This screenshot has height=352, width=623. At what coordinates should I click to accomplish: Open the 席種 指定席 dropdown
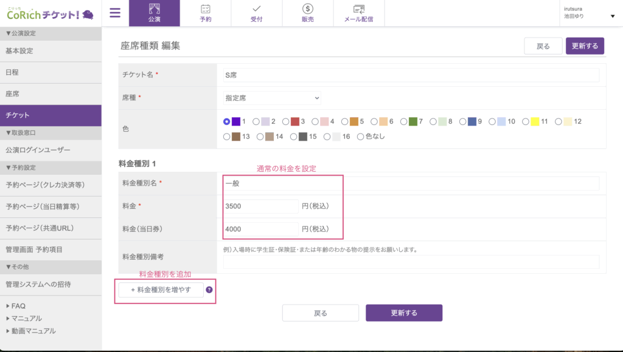272,98
